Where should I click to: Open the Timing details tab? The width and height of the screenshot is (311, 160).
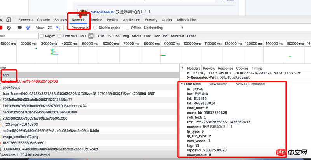pos(257,68)
